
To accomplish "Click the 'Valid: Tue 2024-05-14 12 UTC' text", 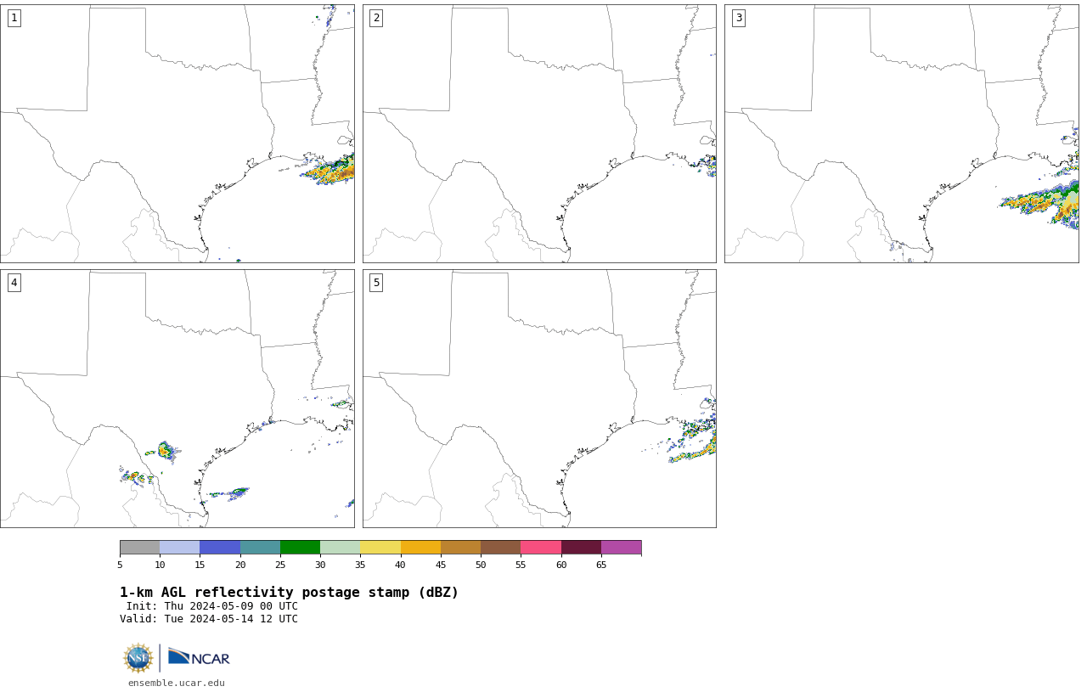I will pos(209,619).
